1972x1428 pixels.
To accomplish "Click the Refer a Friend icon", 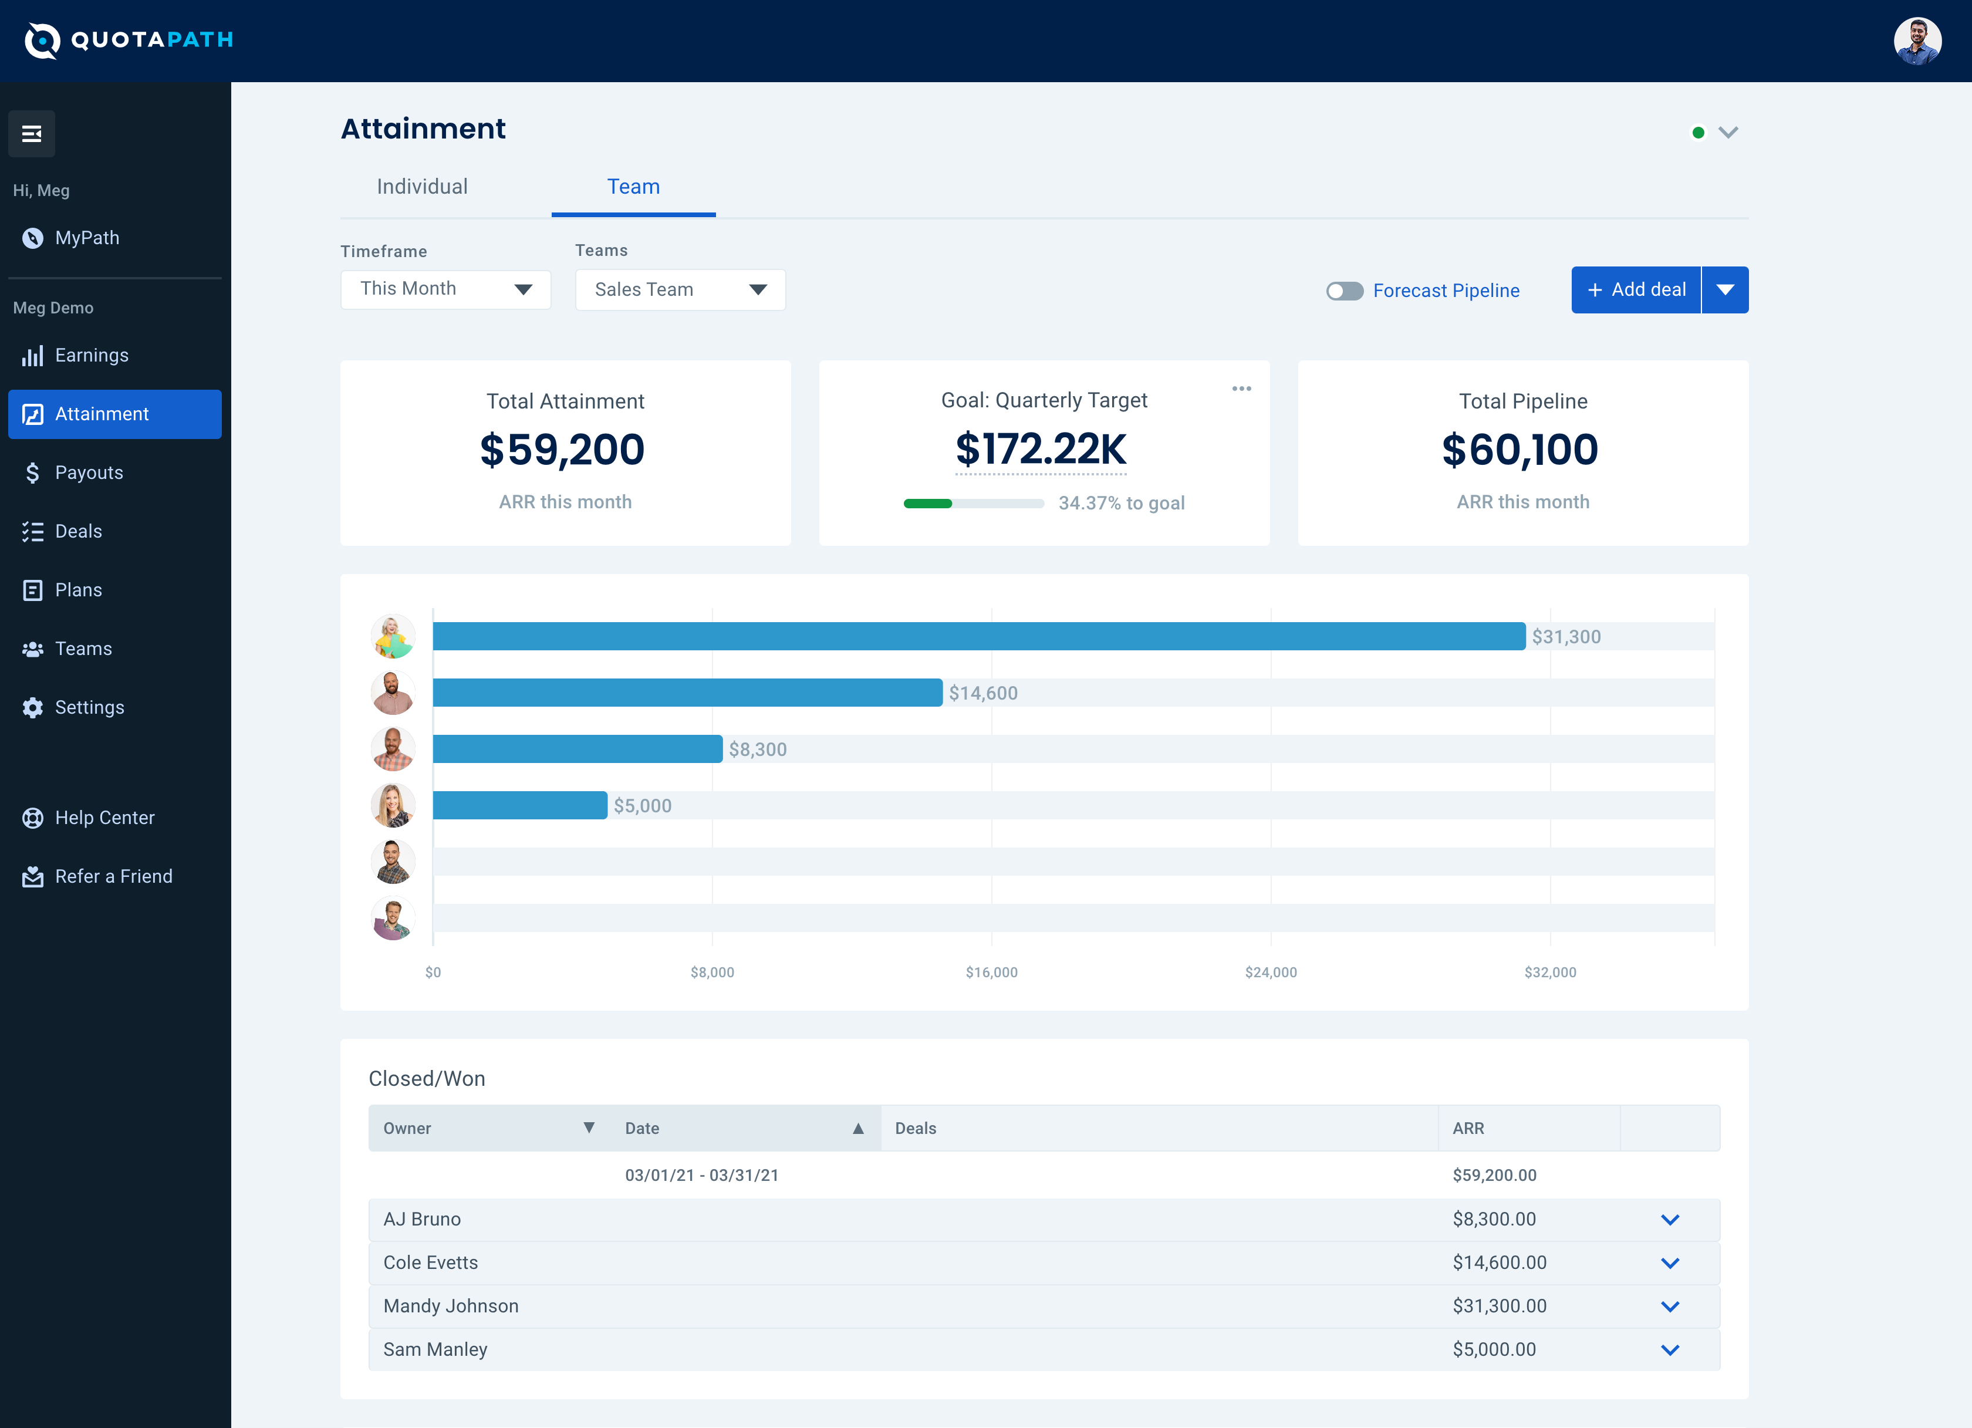I will pos(33,876).
